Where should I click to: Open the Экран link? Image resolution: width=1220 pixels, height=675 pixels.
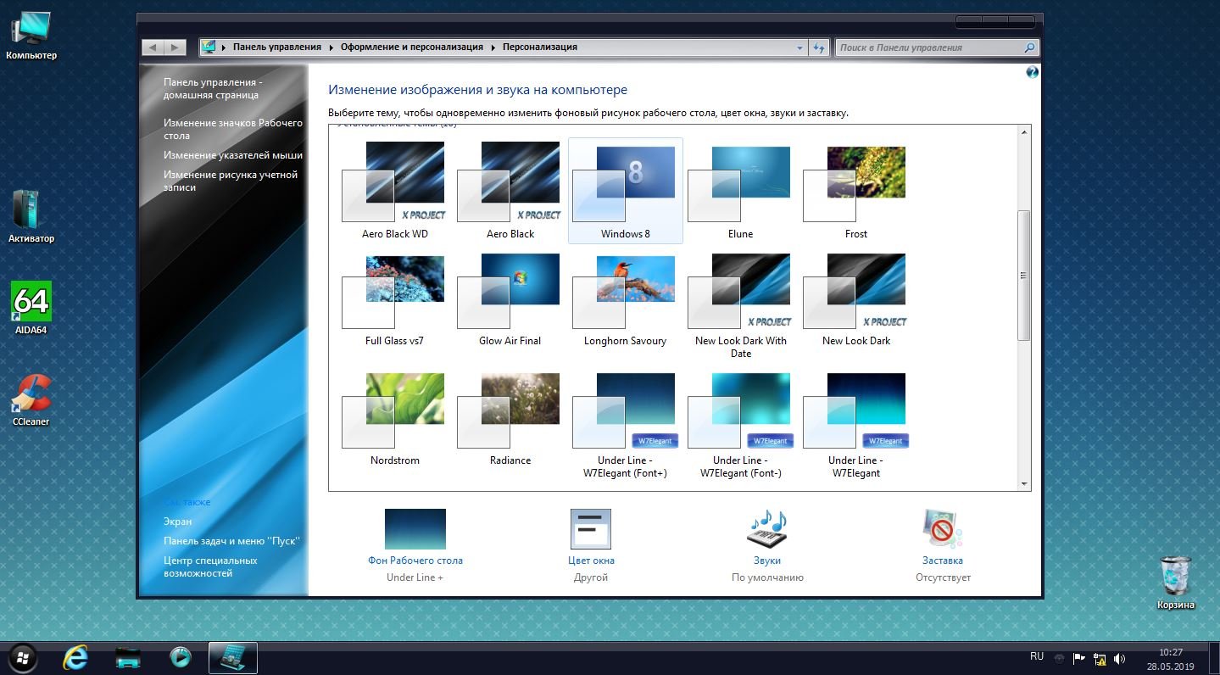tap(178, 522)
